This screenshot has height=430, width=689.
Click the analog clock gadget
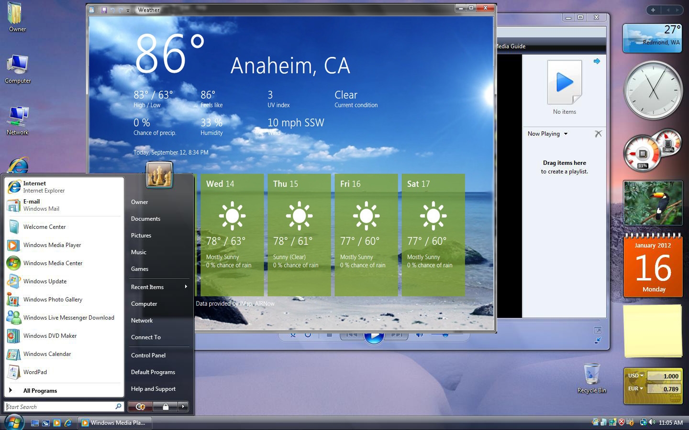tap(653, 89)
